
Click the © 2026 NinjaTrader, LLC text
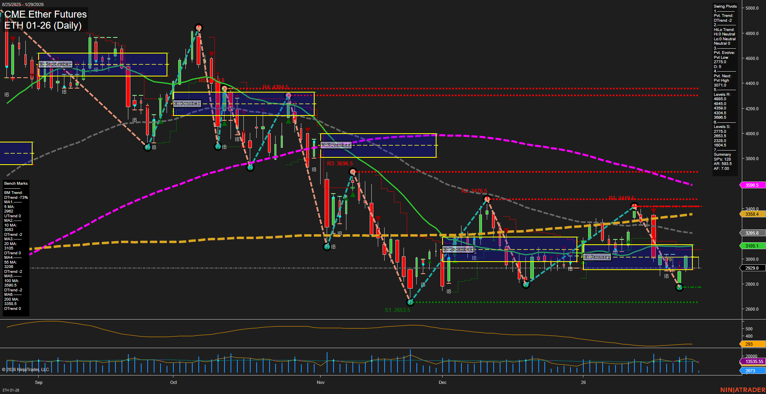[x=26, y=369]
